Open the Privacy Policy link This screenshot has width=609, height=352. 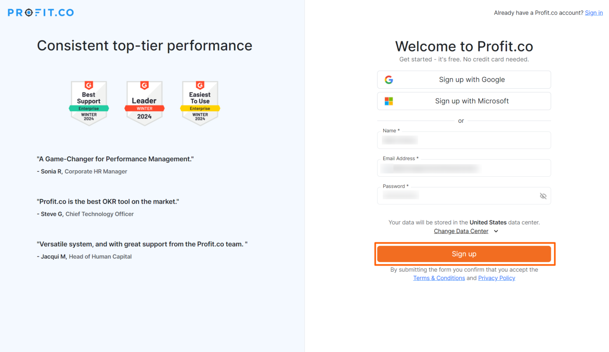[x=497, y=278]
